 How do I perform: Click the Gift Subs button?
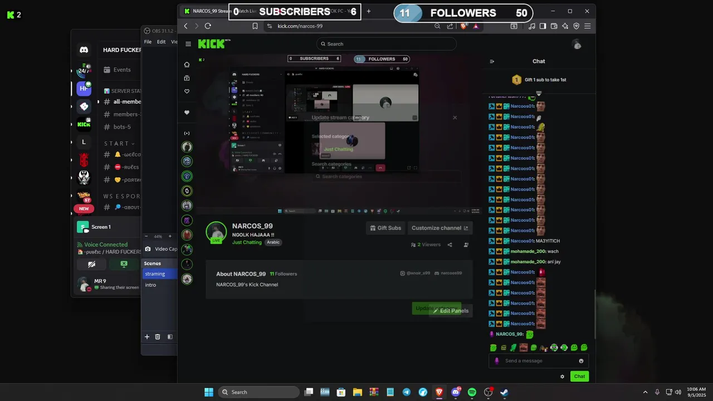pos(385,228)
